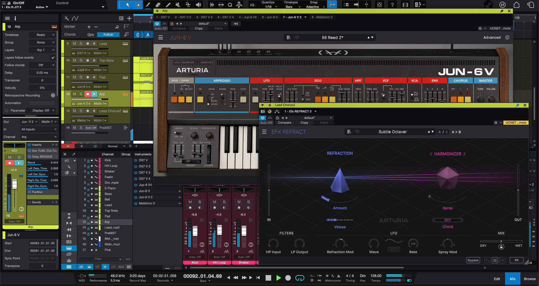Toggle Efx Refract plugin power button
The width and height of the screenshot is (539, 286).
[262, 118]
